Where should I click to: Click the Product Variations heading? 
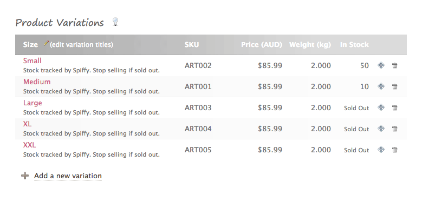[60, 23]
